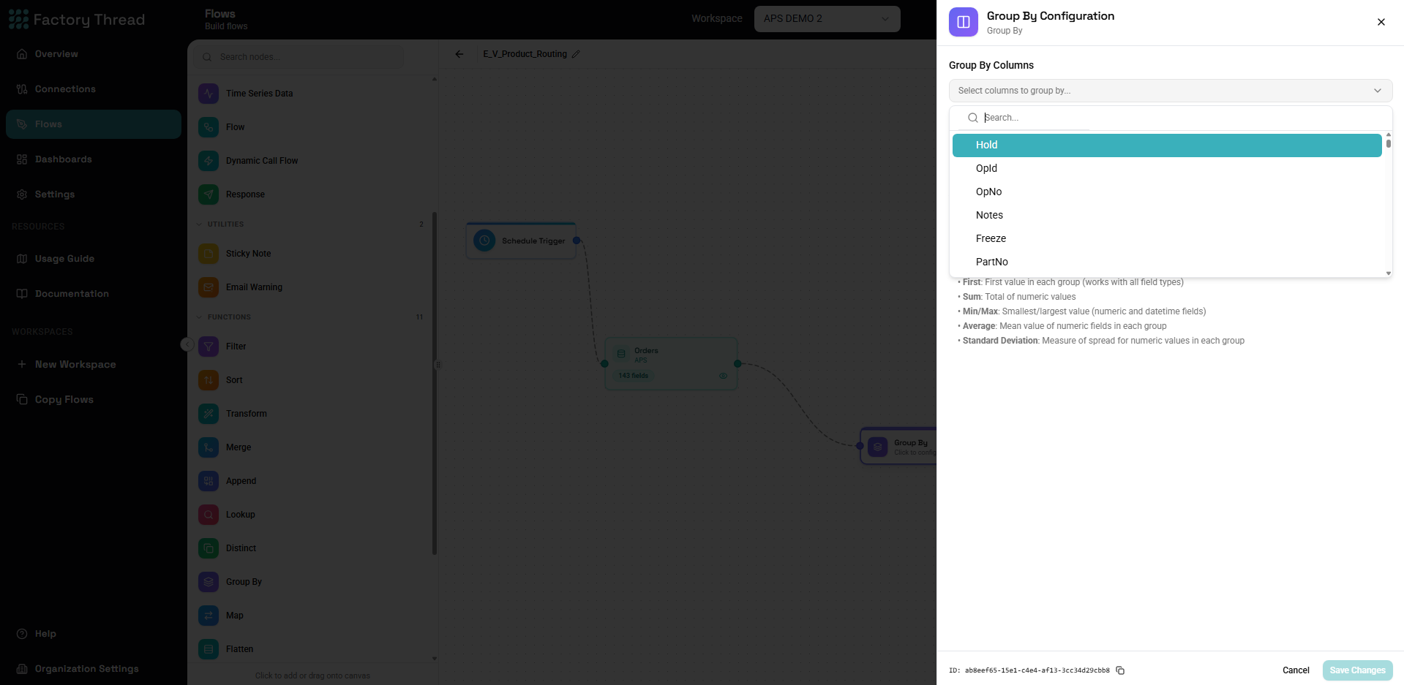Click the Save Changes button
Screen dimensions: 1404x685
point(1357,670)
